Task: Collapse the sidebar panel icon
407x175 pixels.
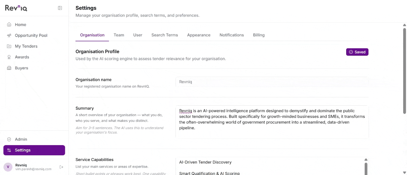Action: tap(60, 8)
